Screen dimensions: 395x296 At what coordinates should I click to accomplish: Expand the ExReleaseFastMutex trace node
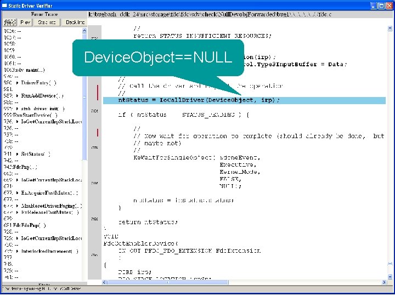tap(17, 213)
